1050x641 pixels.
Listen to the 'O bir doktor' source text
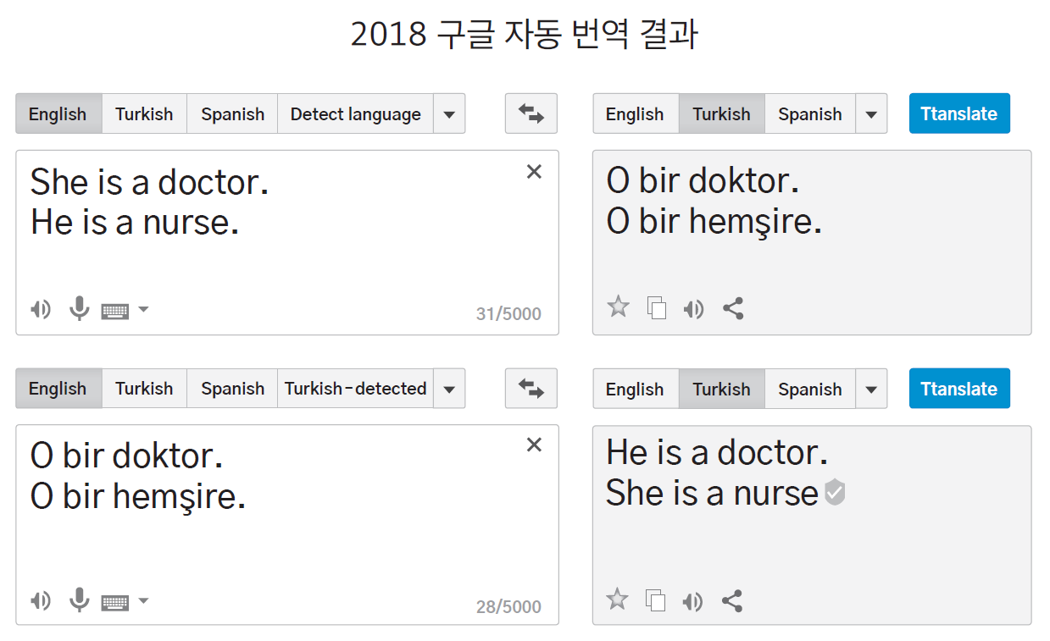pos(40,601)
